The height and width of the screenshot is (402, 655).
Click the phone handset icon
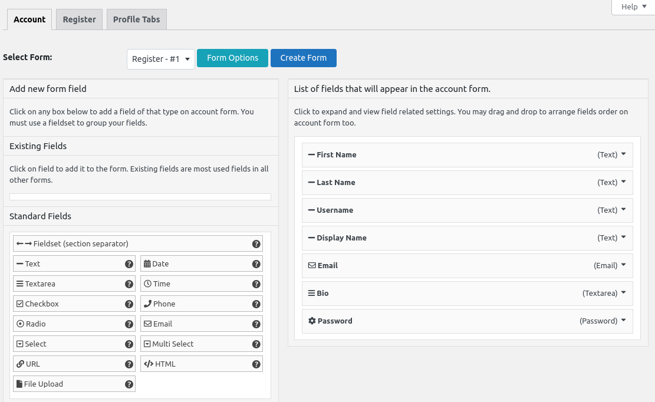click(x=147, y=304)
